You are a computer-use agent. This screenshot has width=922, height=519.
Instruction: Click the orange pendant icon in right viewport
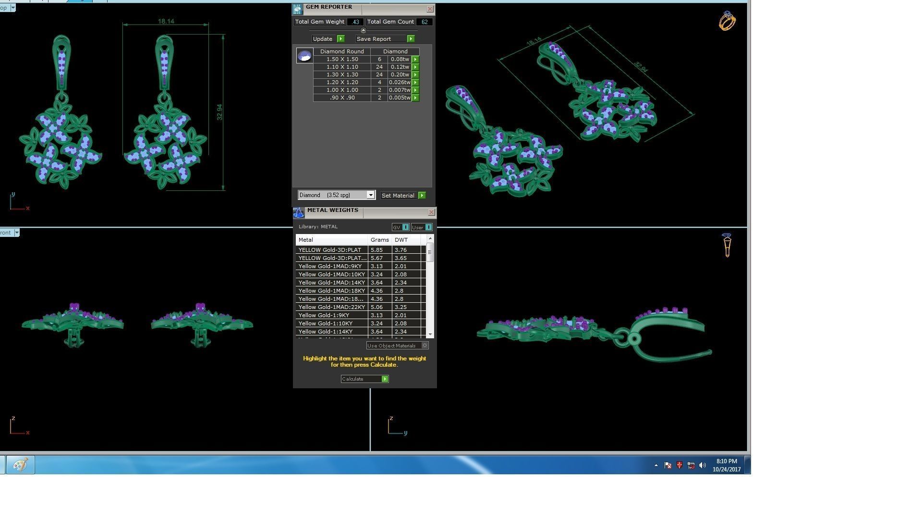pyautogui.click(x=727, y=245)
